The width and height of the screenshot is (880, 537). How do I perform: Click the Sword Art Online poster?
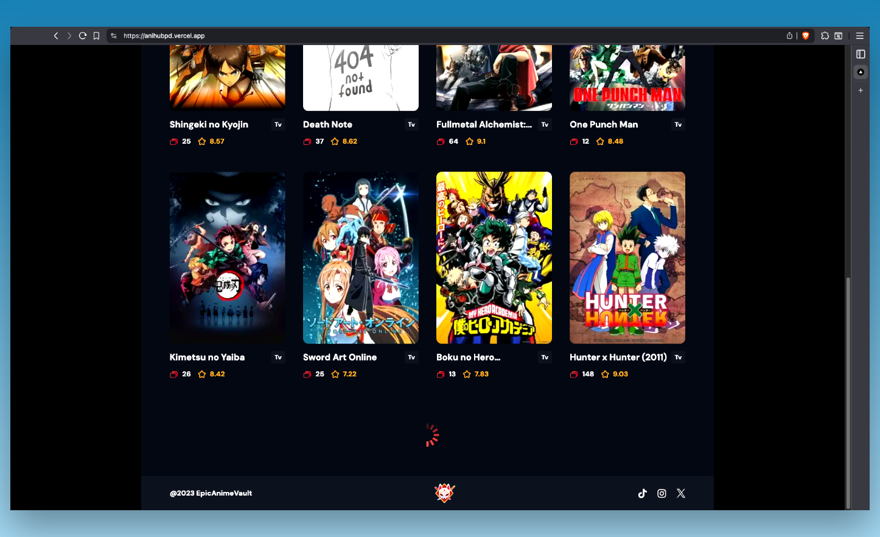coord(360,258)
